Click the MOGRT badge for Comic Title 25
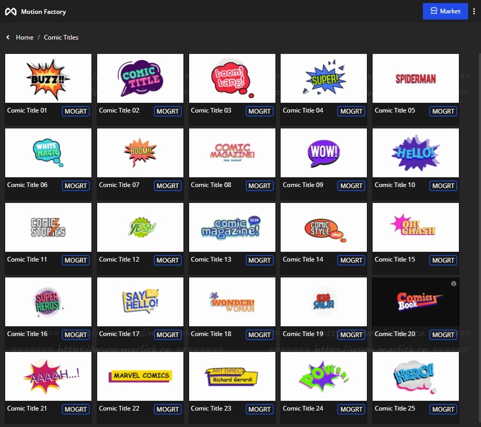481x427 pixels. 443,410
